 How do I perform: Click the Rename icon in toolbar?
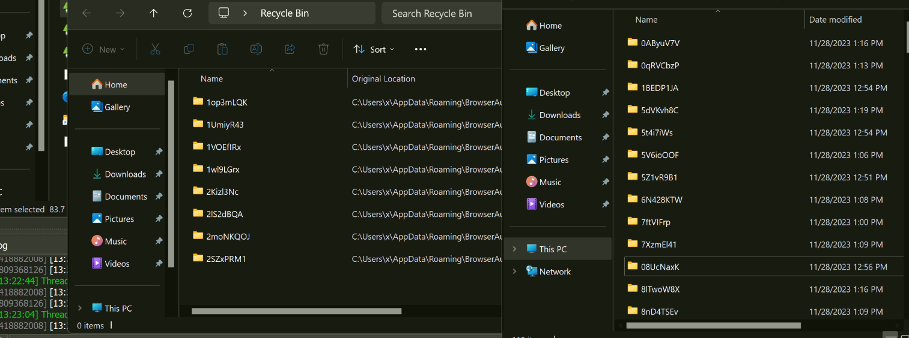click(256, 49)
